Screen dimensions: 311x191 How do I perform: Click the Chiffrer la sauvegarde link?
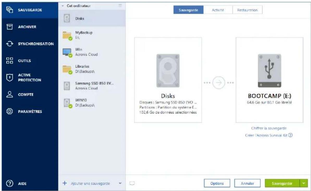click(269, 128)
